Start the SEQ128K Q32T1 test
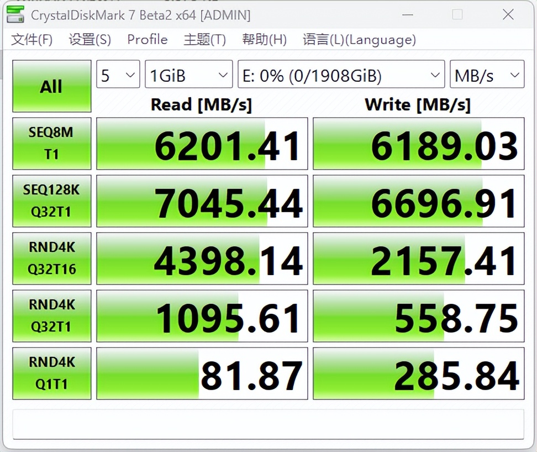Screen dimensions: 537x452 [x=51, y=201]
